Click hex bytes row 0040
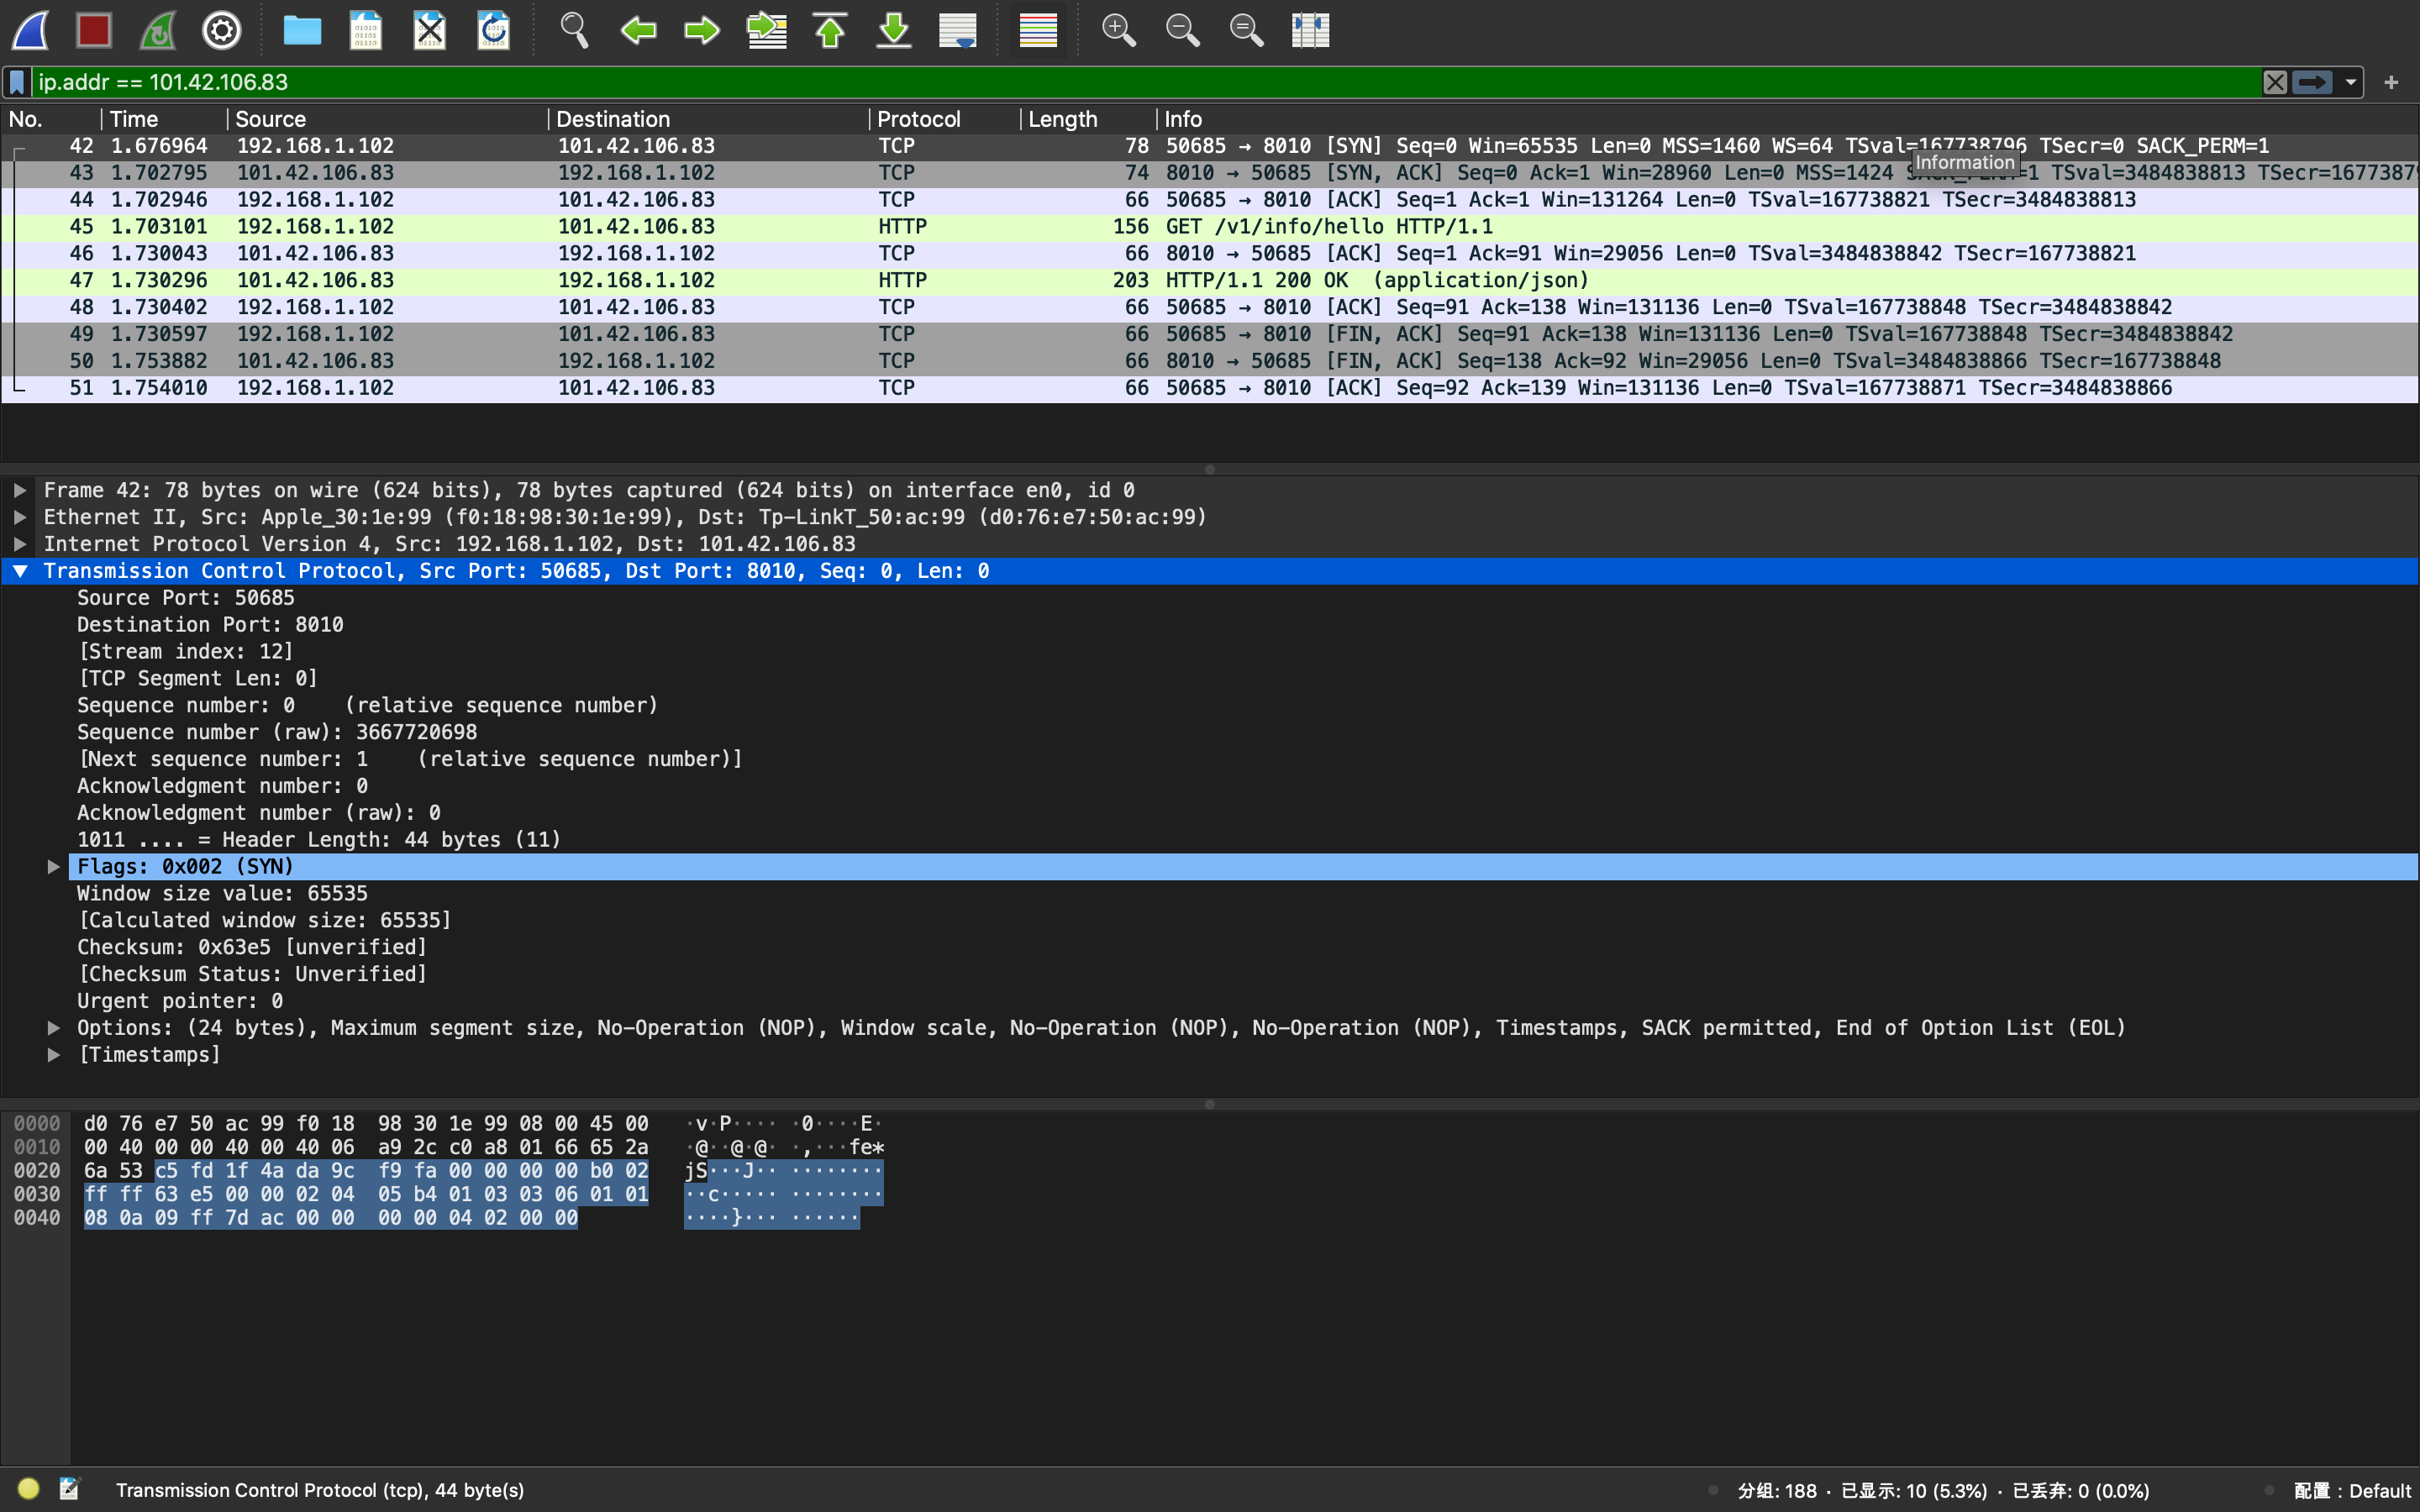The width and height of the screenshot is (2420, 1512). pos(331,1218)
